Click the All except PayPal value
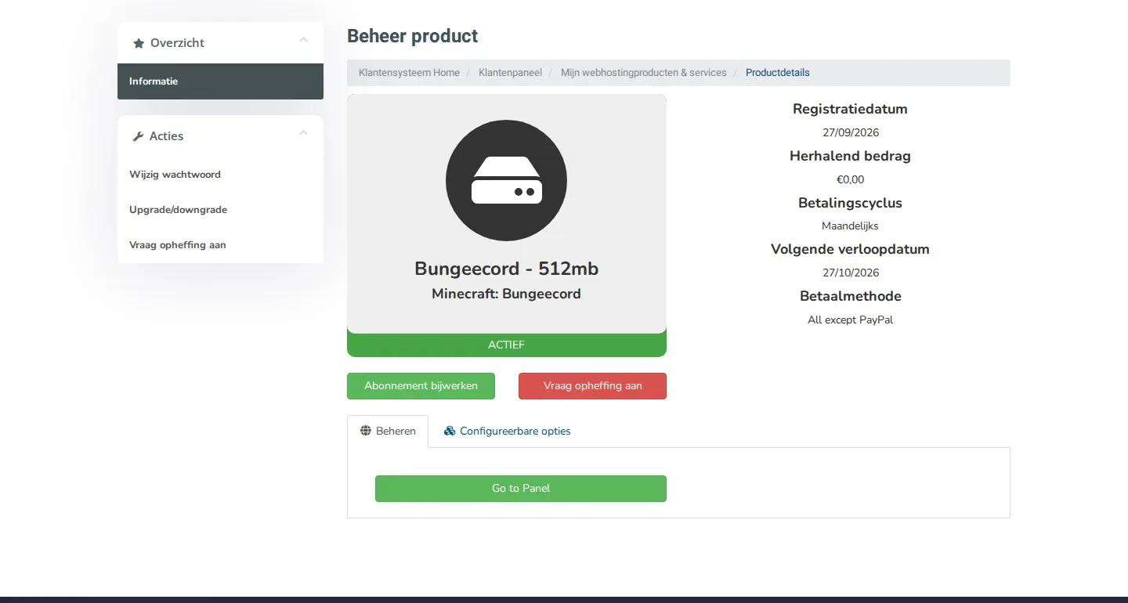Image resolution: width=1128 pixels, height=603 pixels. point(851,320)
